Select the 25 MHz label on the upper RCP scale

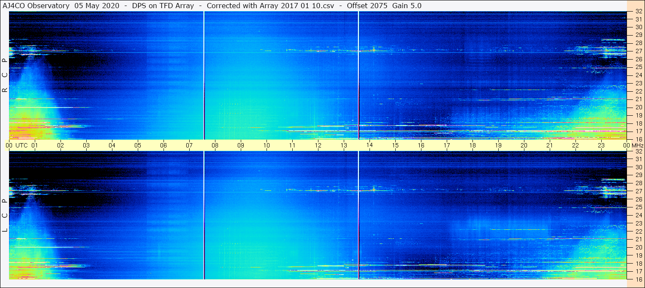coord(638,67)
